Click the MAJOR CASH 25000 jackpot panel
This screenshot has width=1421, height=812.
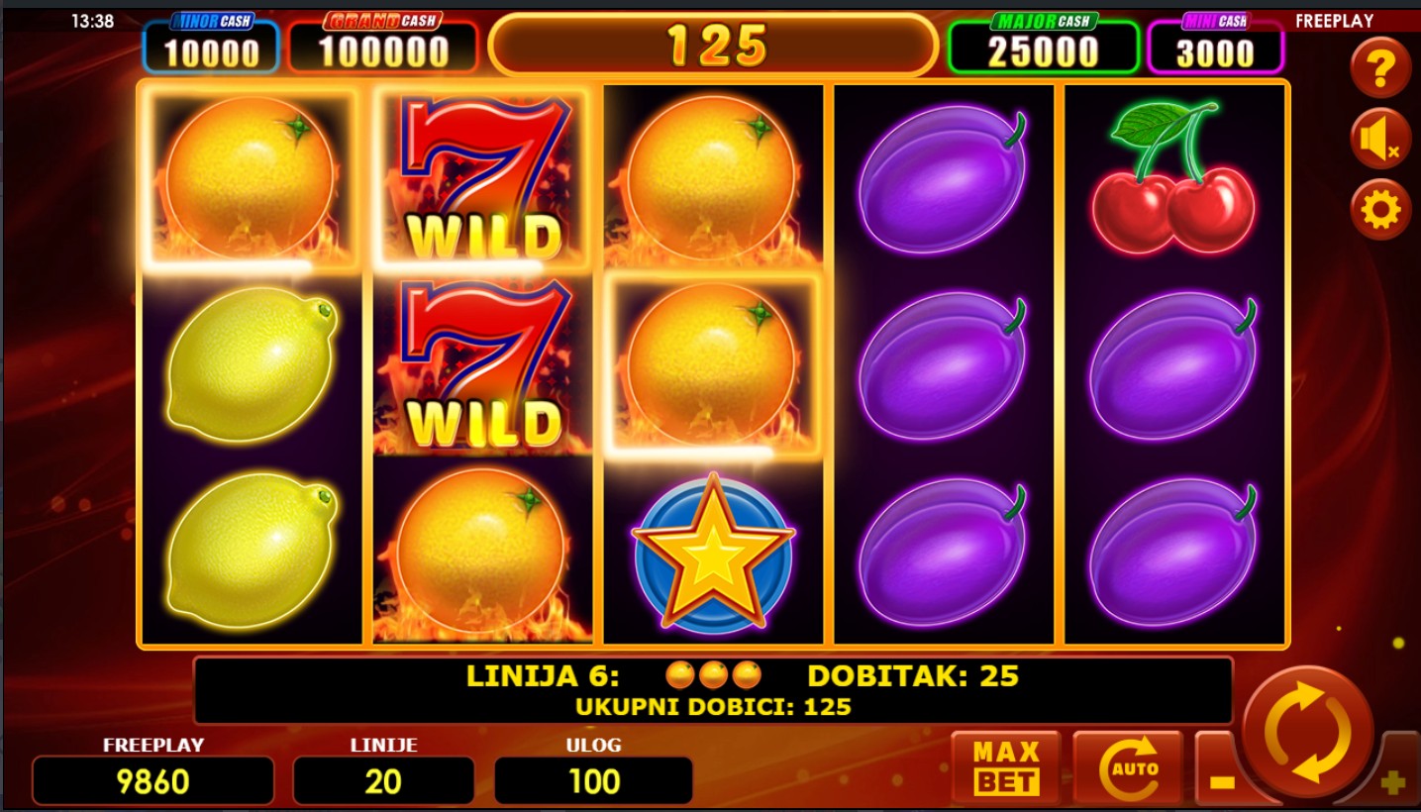point(1043,44)
